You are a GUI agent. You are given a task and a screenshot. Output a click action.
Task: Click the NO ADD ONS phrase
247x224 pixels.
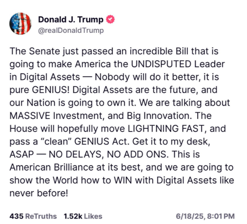(x=137, y=154)
